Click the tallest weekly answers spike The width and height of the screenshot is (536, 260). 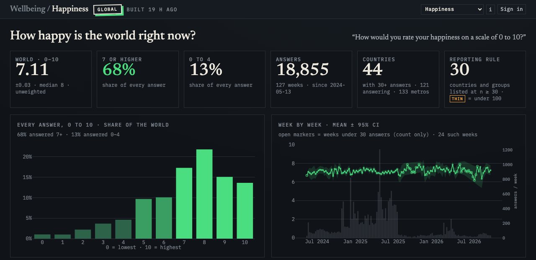tap(380, 193)
